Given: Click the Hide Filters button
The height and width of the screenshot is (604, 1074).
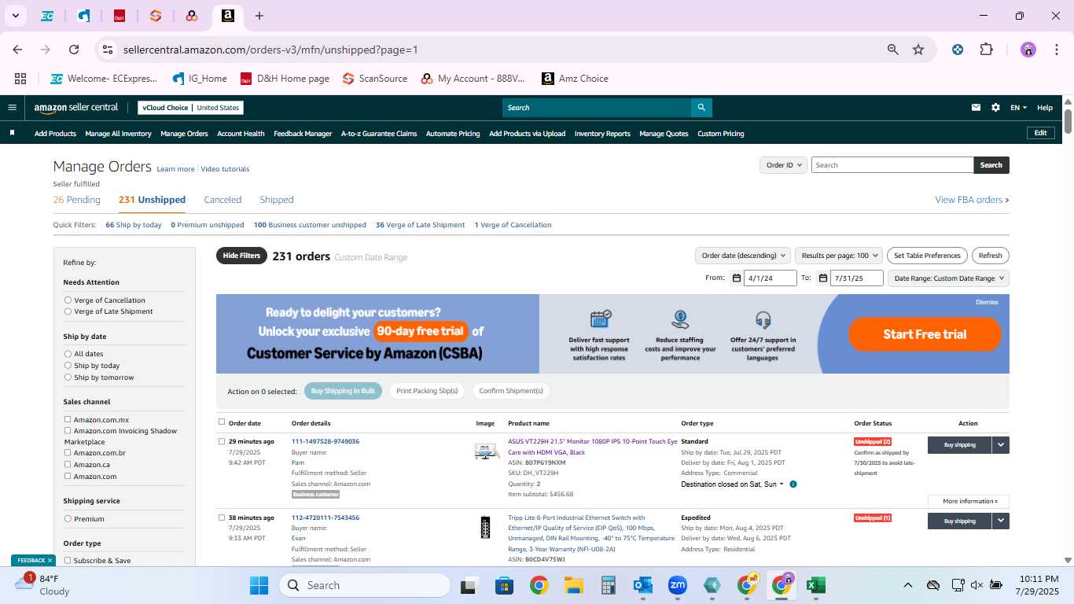Looking at the screenshot, I should coord(241,256).
